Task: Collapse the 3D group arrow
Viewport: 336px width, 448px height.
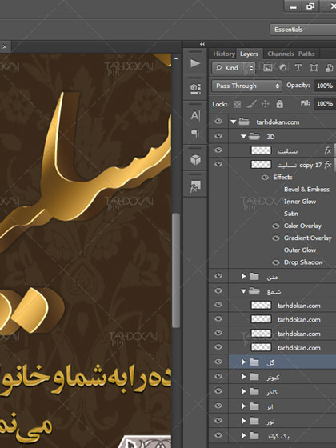Action: coord(243,137)
